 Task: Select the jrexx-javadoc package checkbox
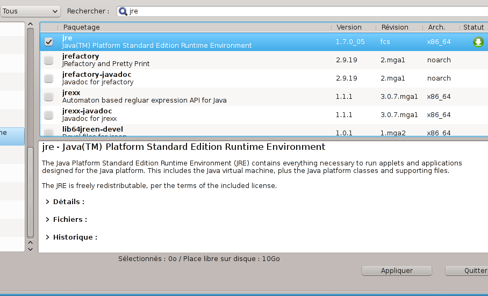[x=48, y=115]
